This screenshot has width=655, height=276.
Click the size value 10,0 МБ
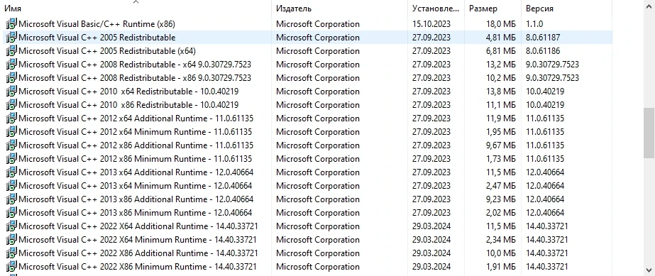tap(501, 253)
